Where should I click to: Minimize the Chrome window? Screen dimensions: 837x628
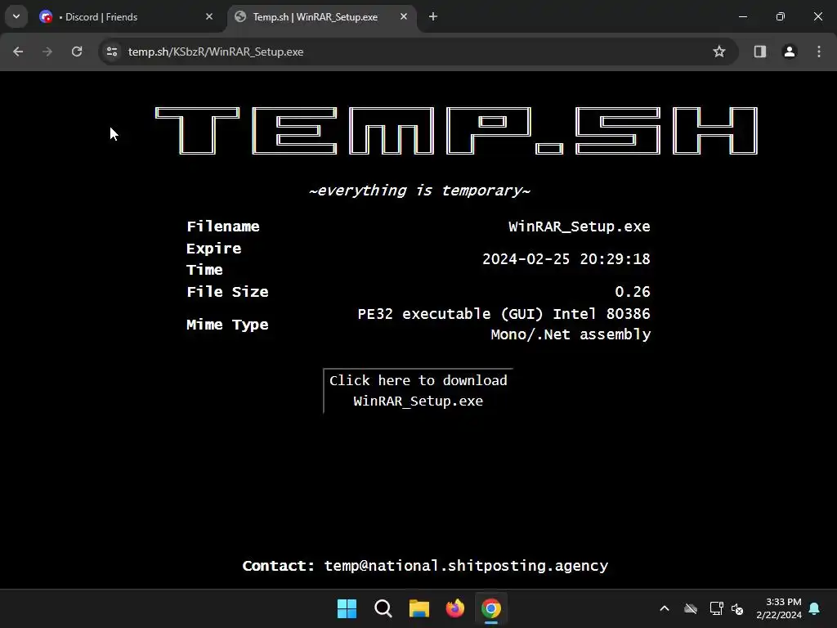[x=742, y=16]
